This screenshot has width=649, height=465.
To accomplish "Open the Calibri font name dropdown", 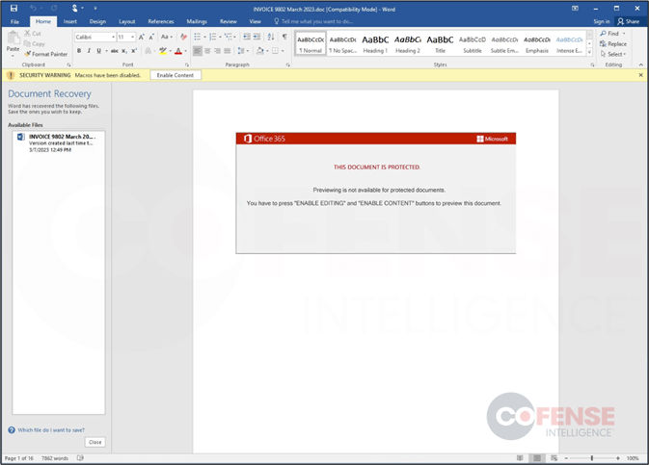I will pyautogui.click(x=95, y=38).
